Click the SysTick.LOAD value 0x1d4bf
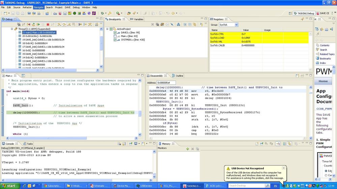This screenshot has width=337, height=189. tap(246, 38)
